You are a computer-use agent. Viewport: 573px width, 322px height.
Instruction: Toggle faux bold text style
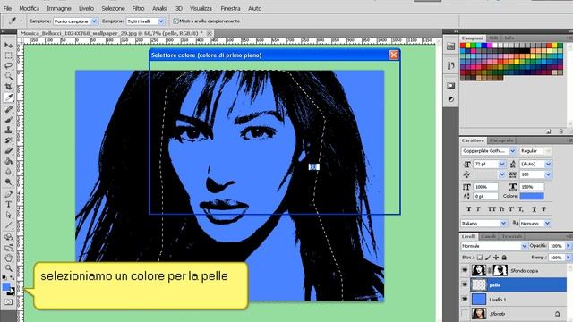tap(469, 209)
